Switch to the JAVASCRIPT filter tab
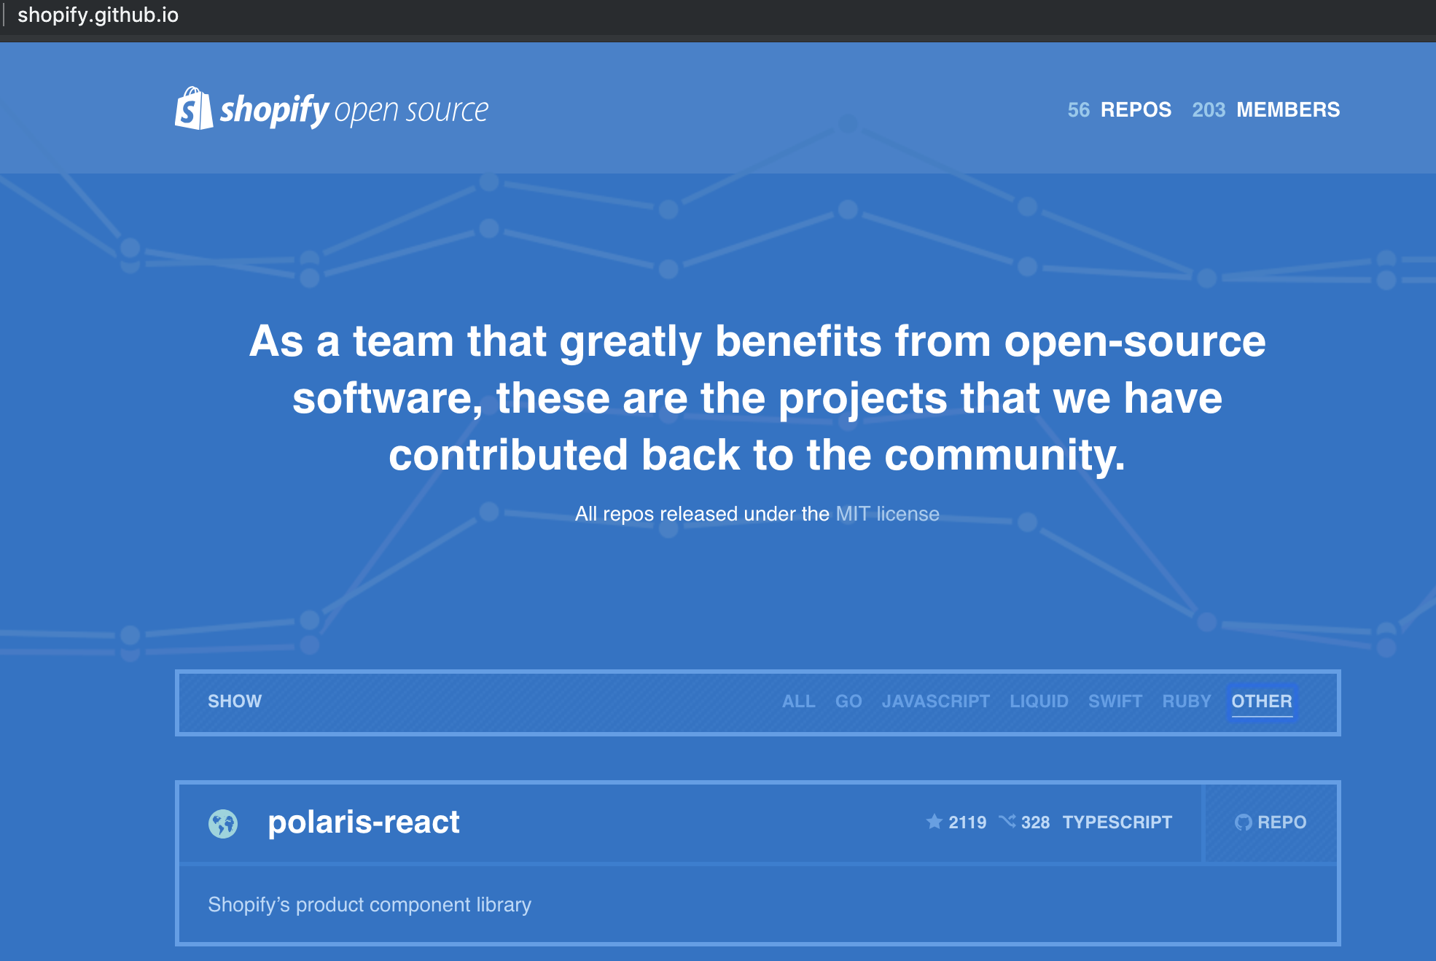 (936, 701)
